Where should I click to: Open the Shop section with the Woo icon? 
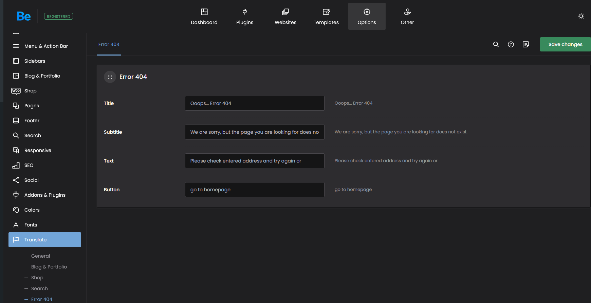click(30, 91)
